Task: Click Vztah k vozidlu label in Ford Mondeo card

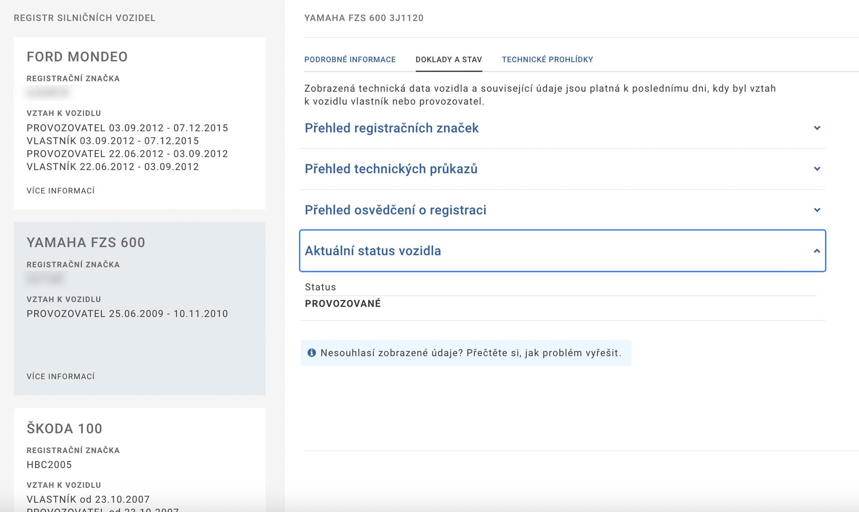Action: pos(64,113)
